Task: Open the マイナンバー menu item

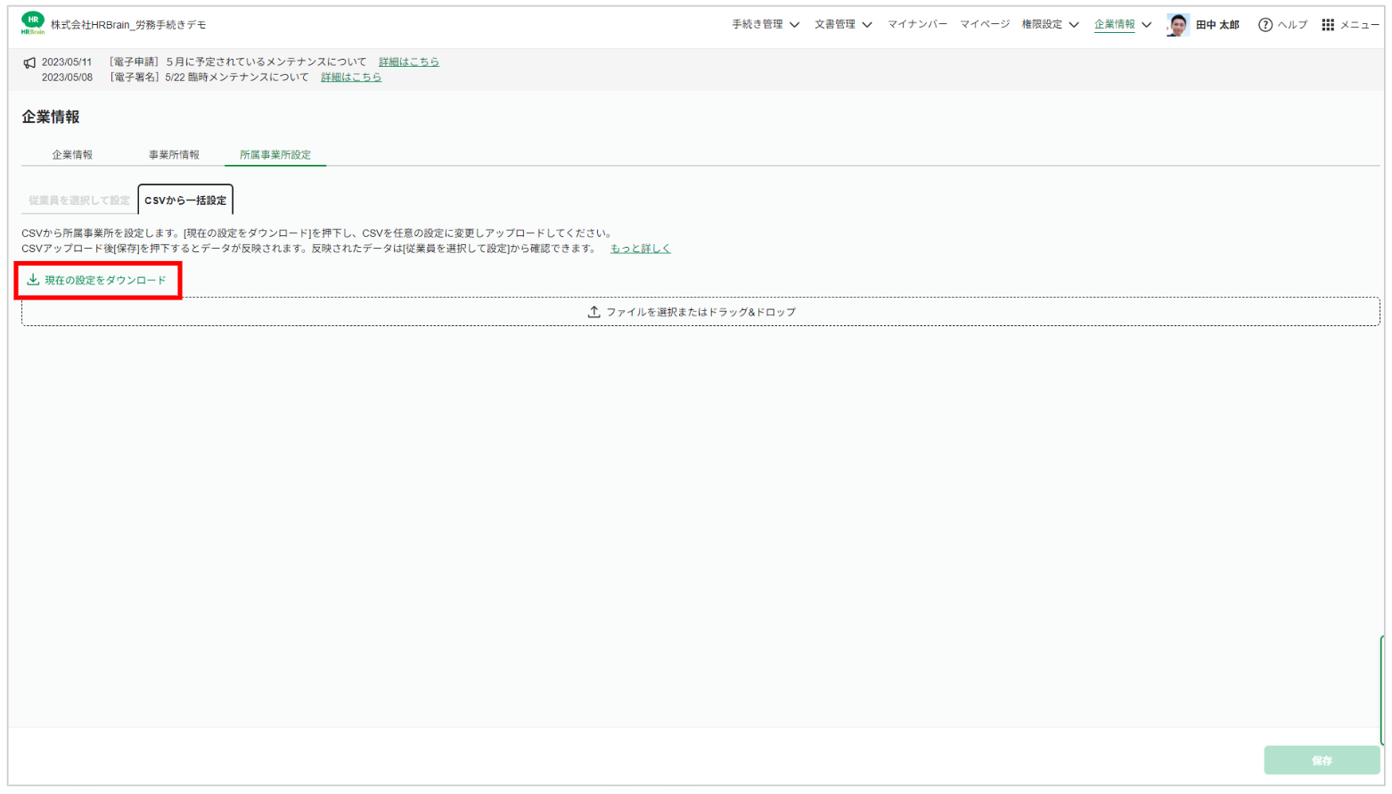Action: pyautogui.click(x=917, y=25)
